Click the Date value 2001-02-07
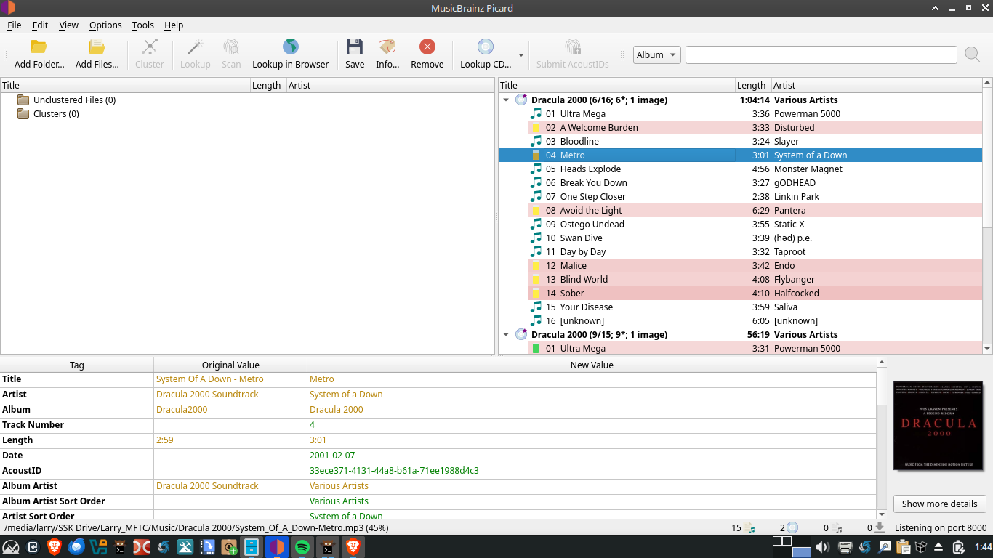This screenshot has height=558, width=993. (x=332, y=456)
